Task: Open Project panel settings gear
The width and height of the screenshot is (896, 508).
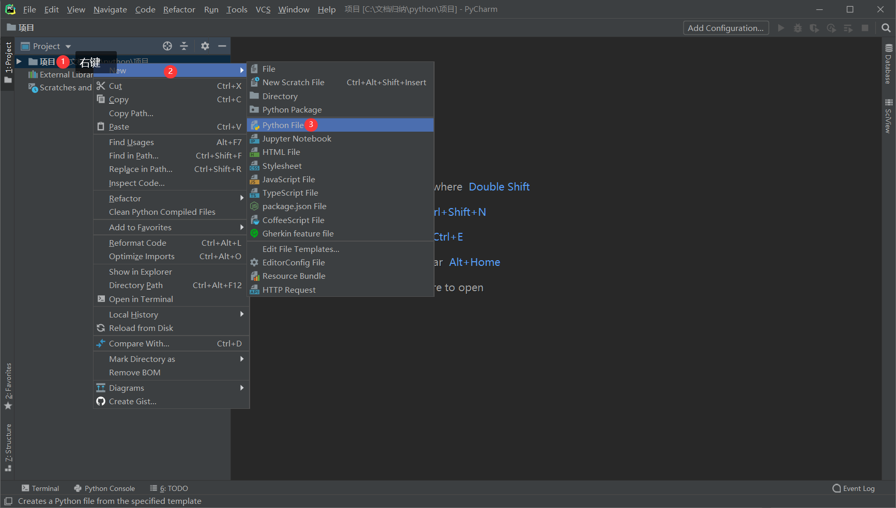Action: [205, 46]
